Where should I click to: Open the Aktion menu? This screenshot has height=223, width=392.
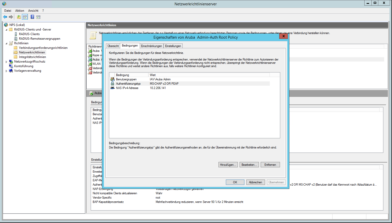click(x=20, y=11)
